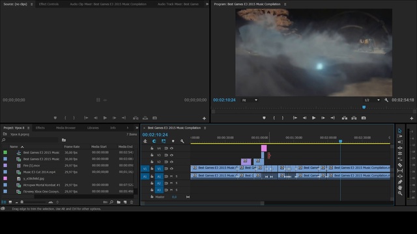
Task: Switch to the Info tab
Action: click(x=113, y=128)
